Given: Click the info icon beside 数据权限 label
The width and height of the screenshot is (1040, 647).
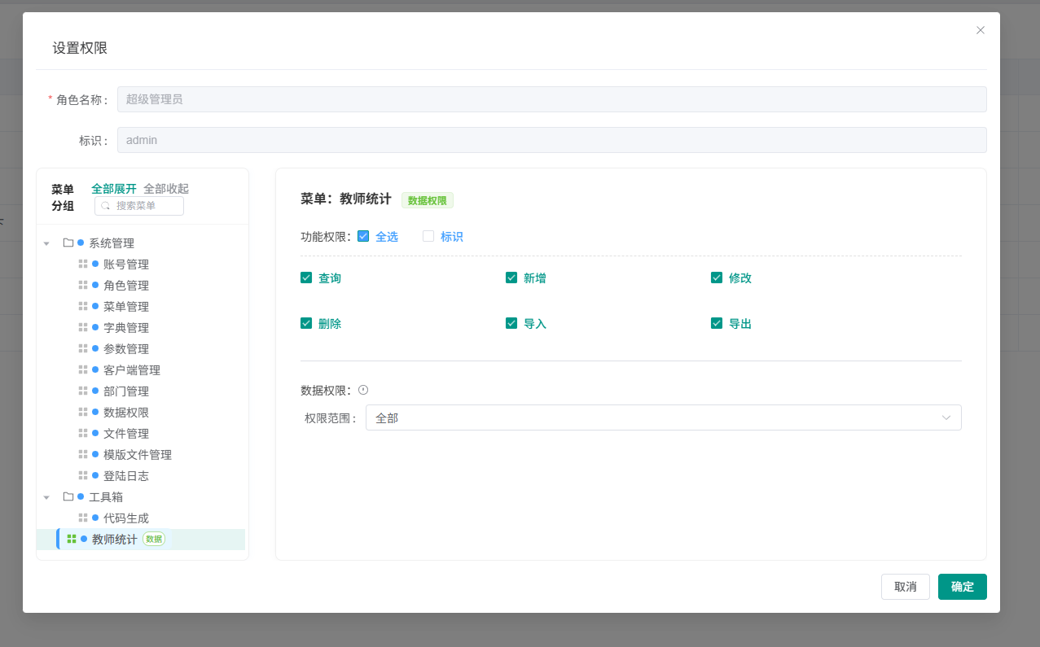Looking at the screenshot, I should coord(363,390).
